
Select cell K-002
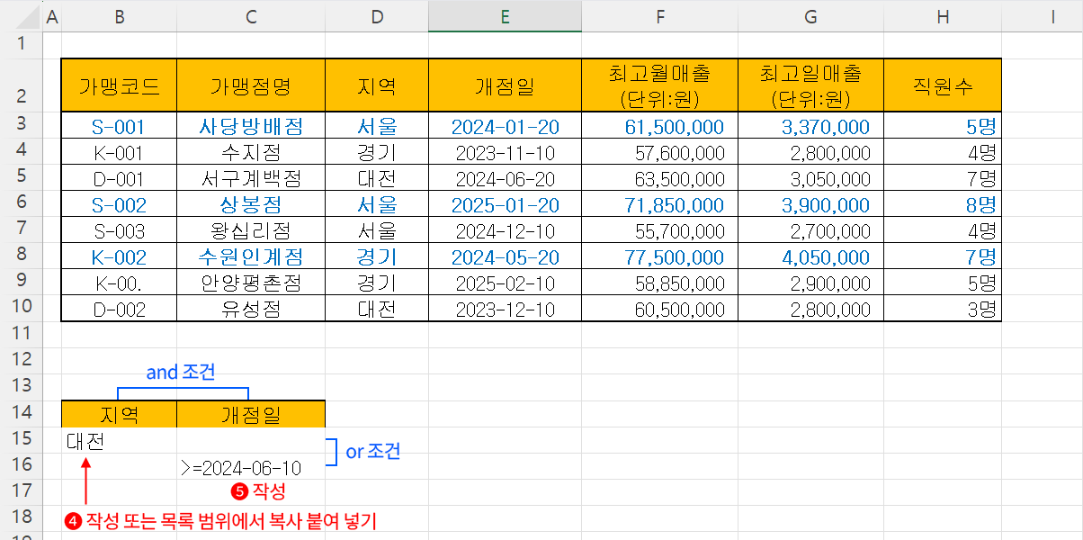[119, 256]
